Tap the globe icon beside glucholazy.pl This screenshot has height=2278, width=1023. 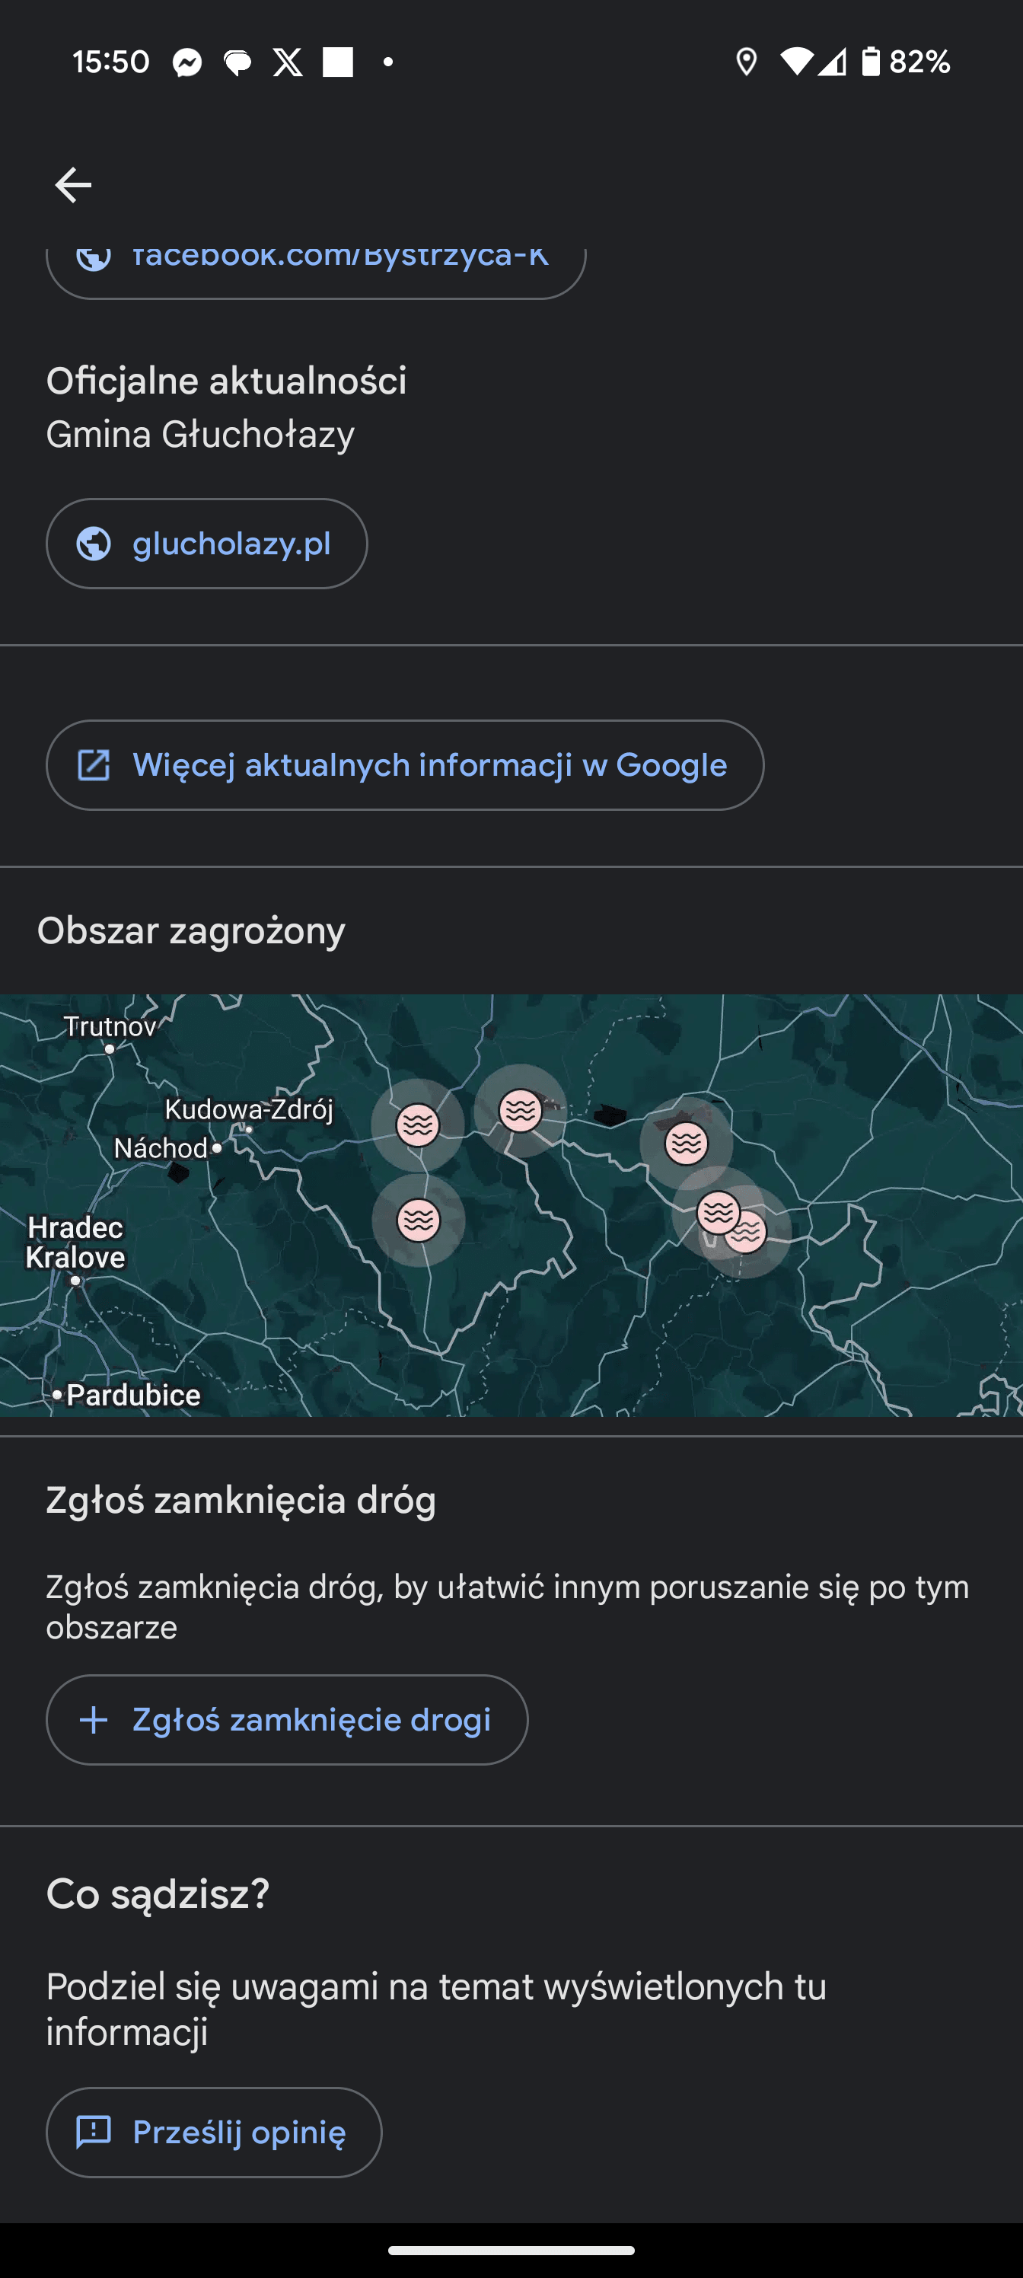point(94,543)
